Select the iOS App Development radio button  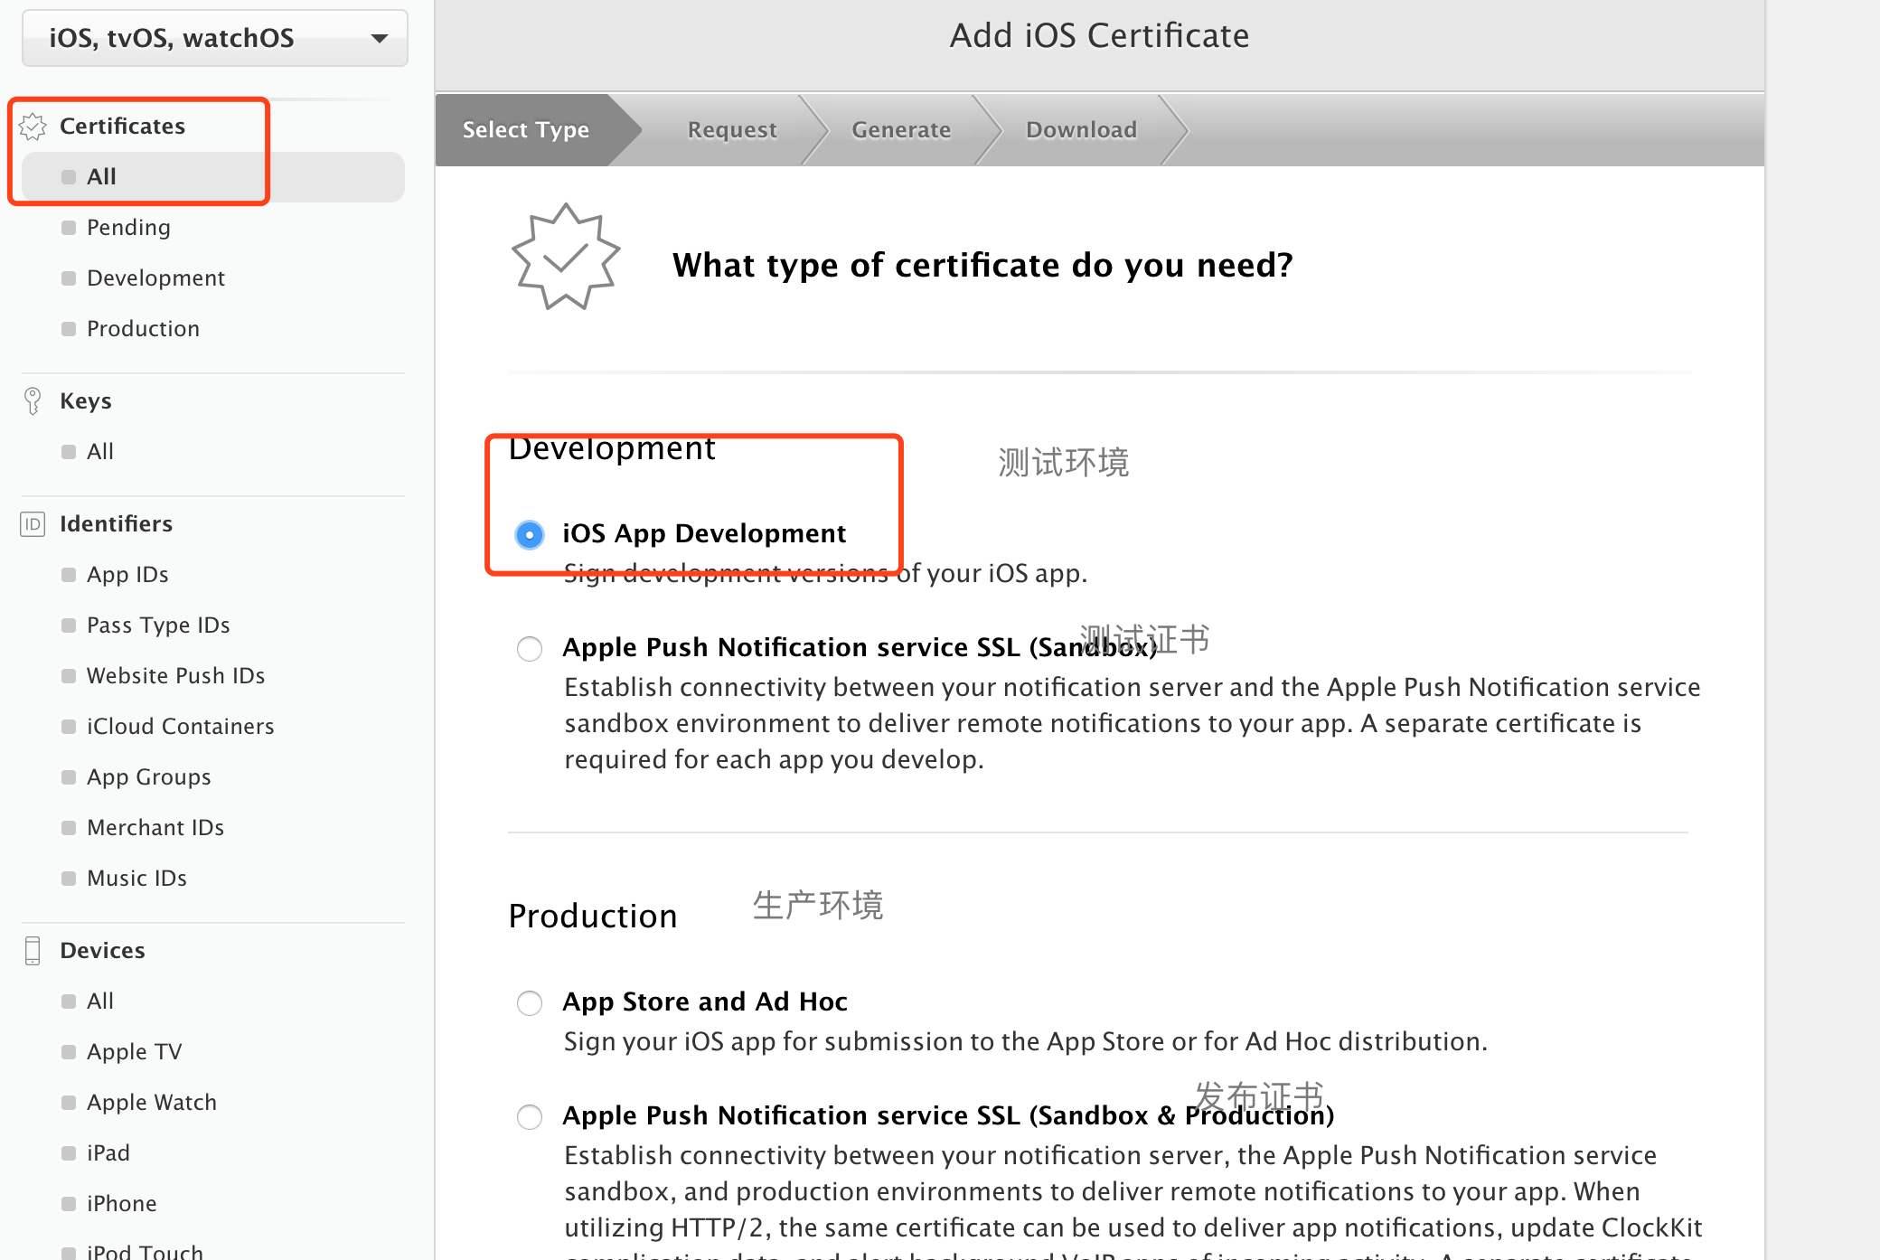tap(530, 534)
